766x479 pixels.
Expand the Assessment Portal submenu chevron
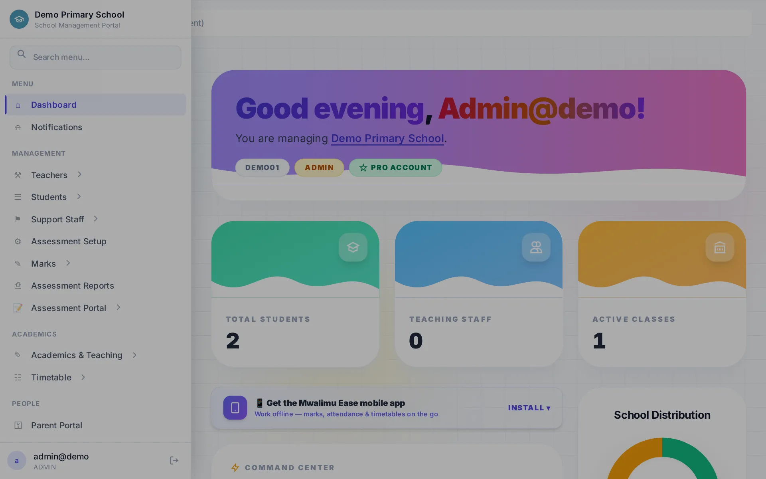click(x=118, y=307)
